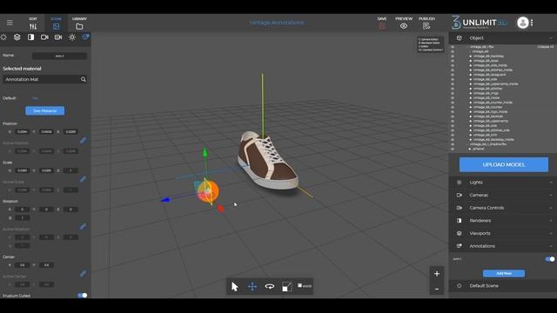Switch to the Edit tab

33,23
